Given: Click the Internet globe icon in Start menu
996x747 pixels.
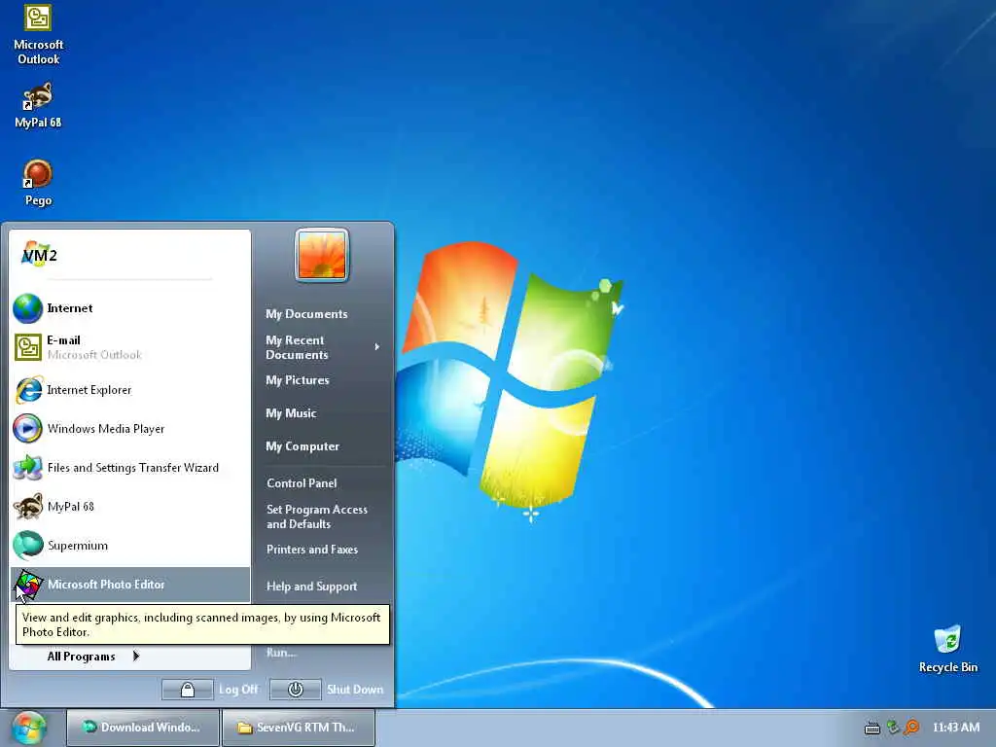Looking at the screenshot, I should tap(28, 308).
